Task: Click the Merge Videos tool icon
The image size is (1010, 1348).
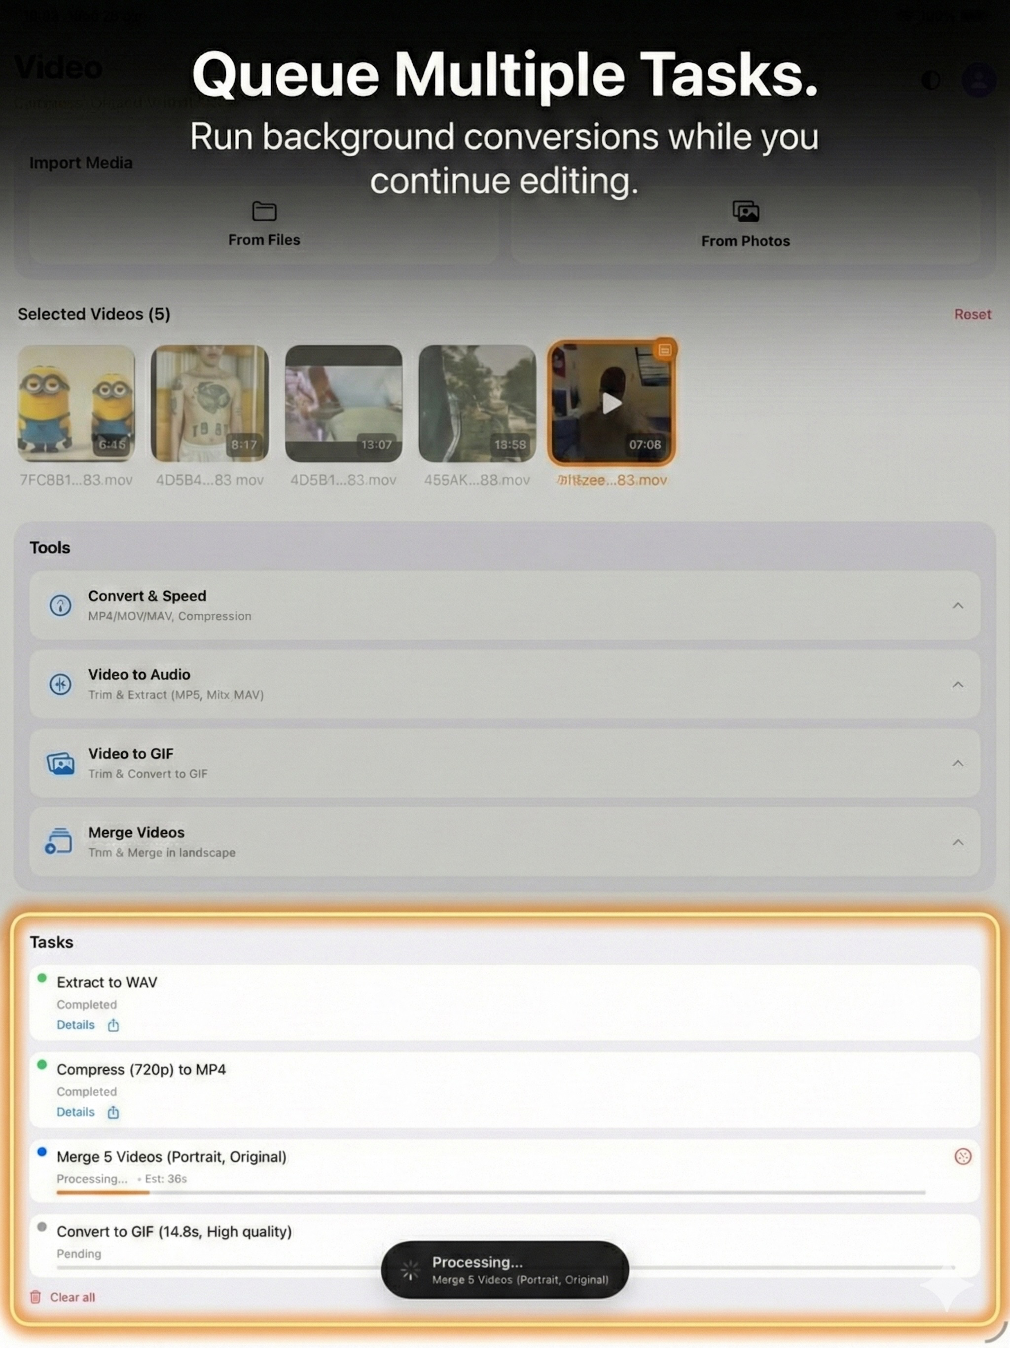Action: pos(59,841)
